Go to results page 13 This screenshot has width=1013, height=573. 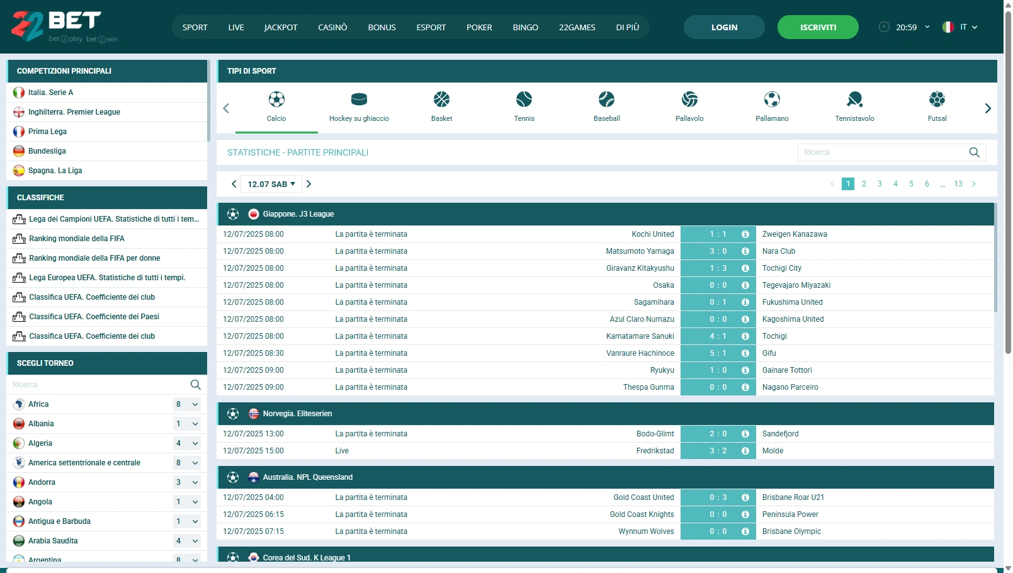[x=958, y=184]
